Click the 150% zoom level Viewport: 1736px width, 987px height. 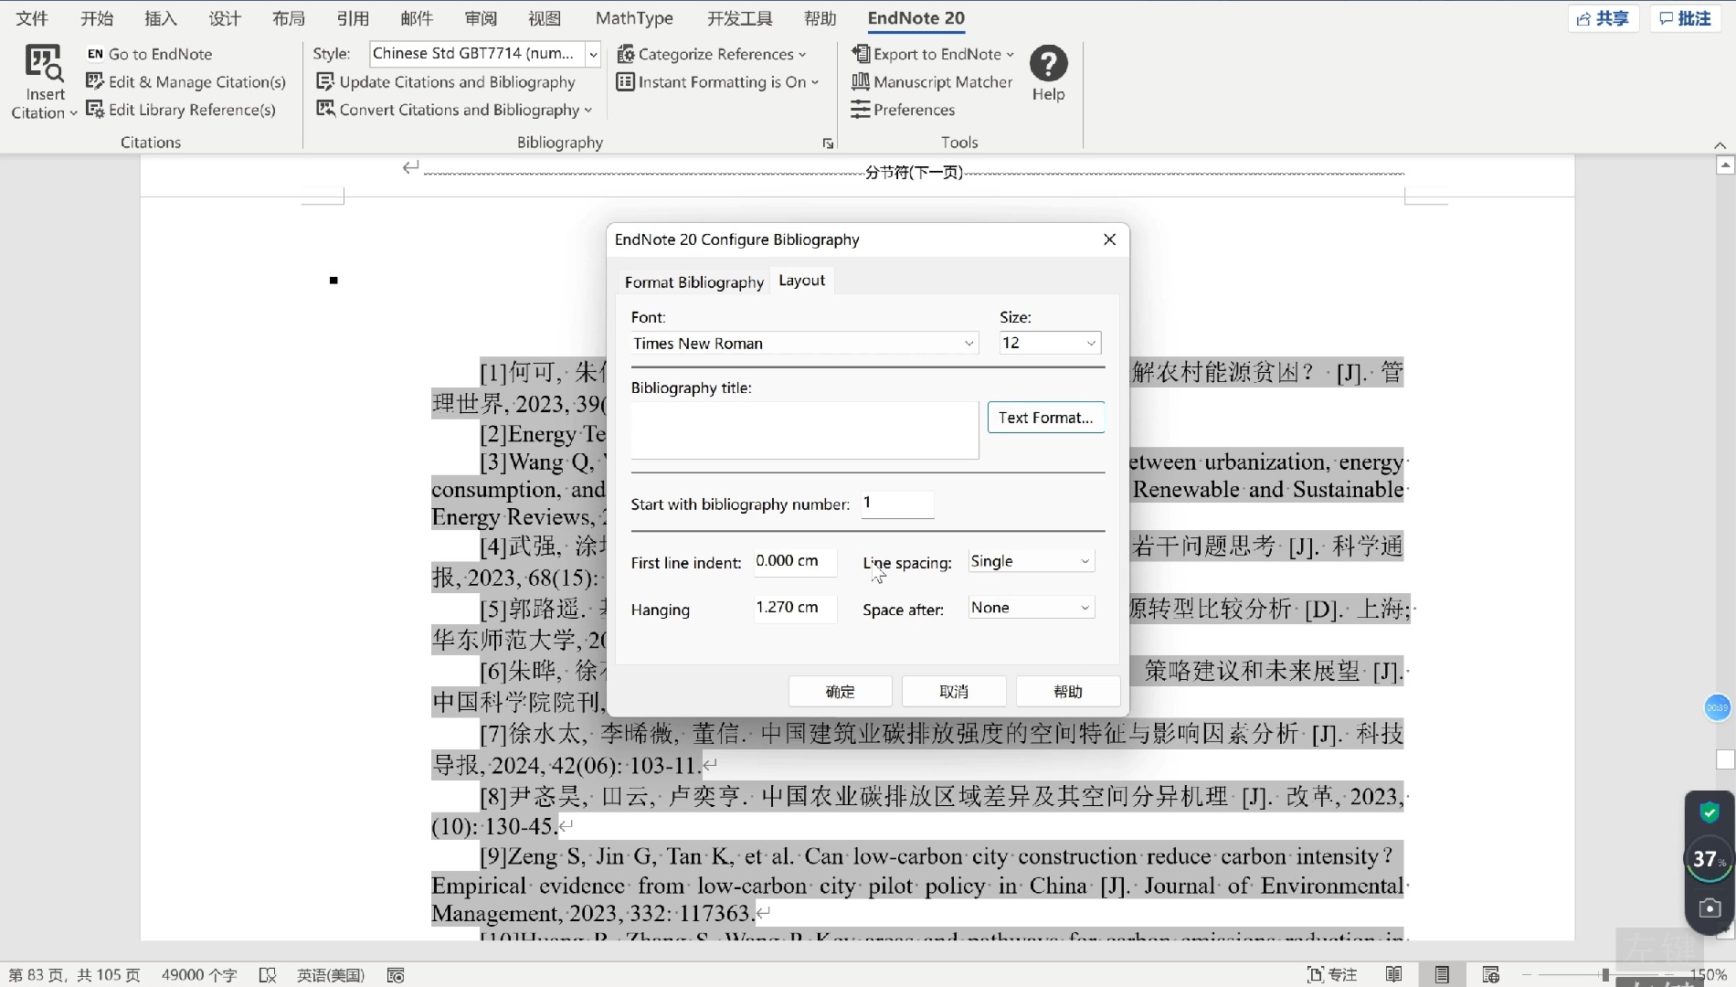1708,975
